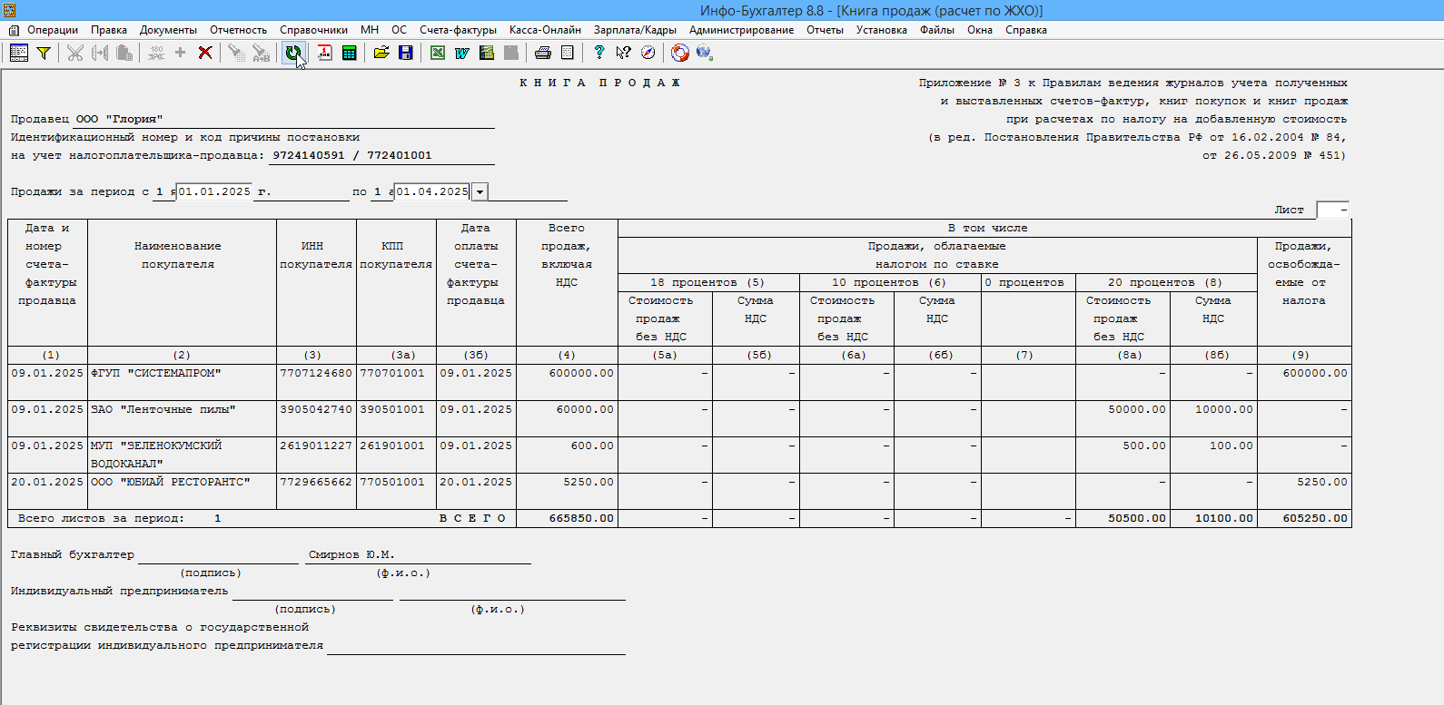The image size is (1444, 705).
Task: Click the print preview page icon
Action: pyautogui.click(x=568, y=53)
